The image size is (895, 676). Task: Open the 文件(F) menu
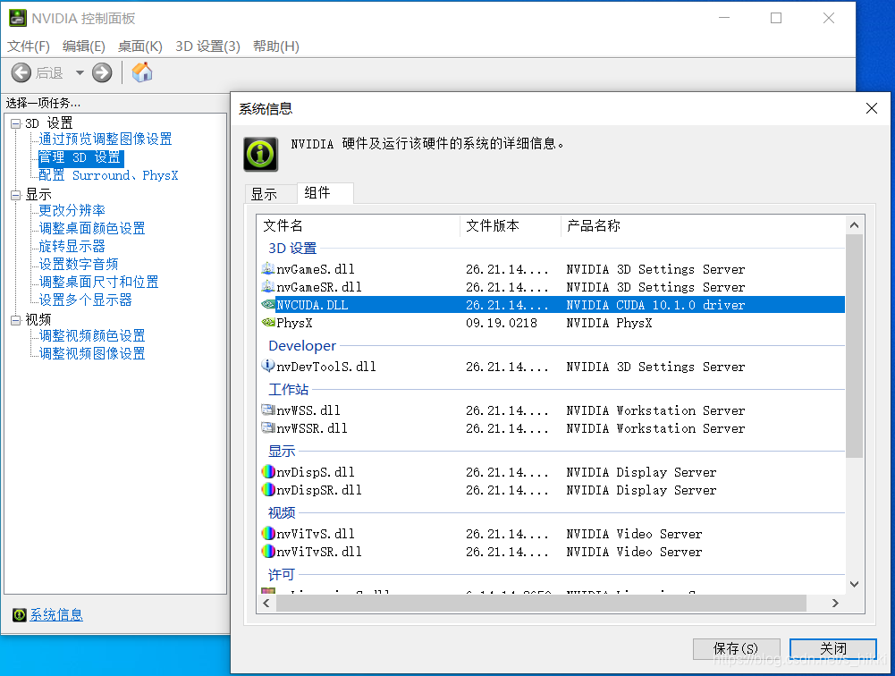click(x=29, y=46)
